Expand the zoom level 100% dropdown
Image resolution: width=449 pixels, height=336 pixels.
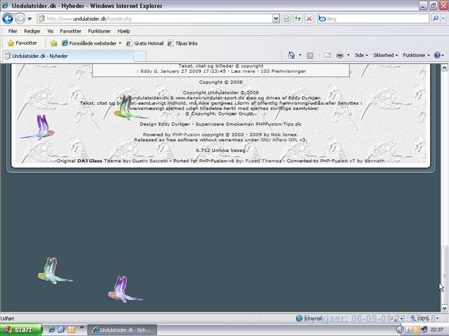point(433,319)
